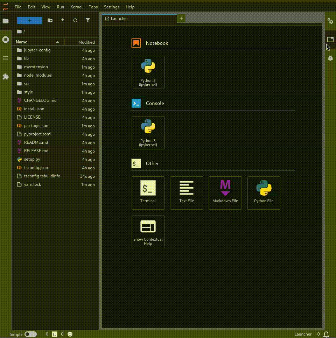Open the Tabs menu
Viewport: 336px width, 338px height.
click(x=93, y=7)
